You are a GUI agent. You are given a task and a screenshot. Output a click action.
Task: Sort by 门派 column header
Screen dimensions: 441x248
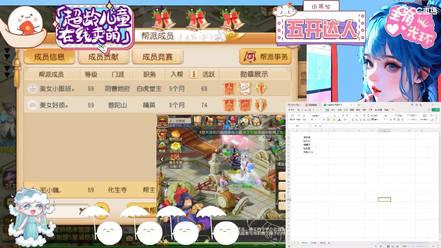(x=117, y=74)
